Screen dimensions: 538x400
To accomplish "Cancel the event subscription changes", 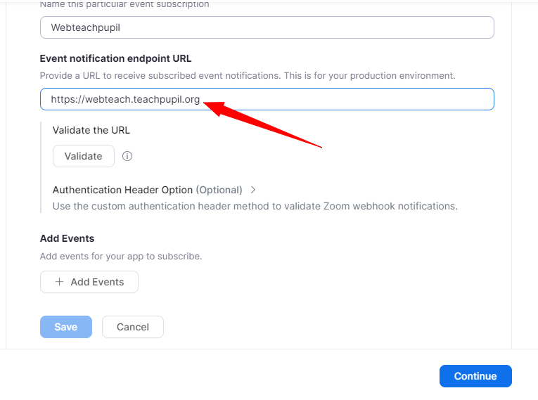I will tap(133, 327).
